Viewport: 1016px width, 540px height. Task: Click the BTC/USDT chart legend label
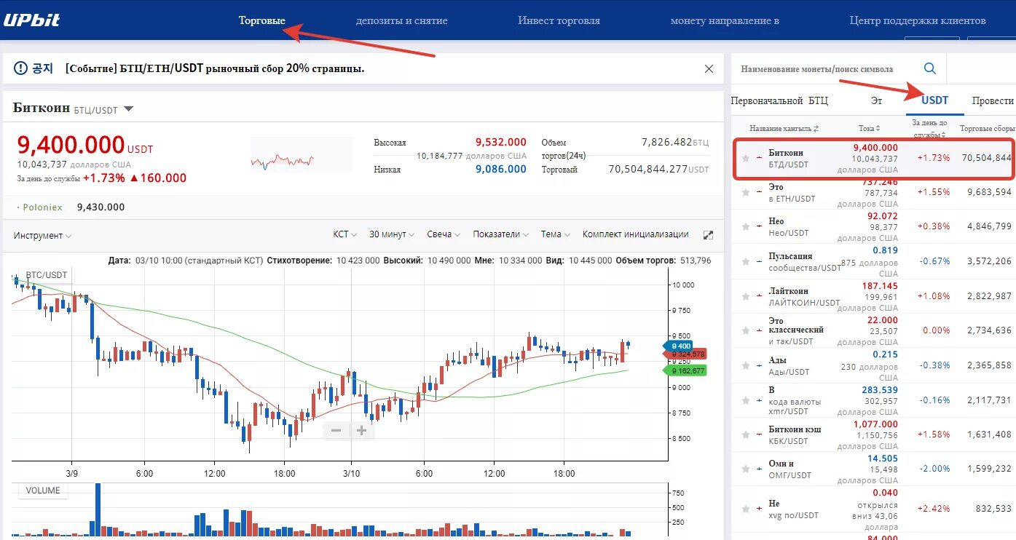(47, 275)
